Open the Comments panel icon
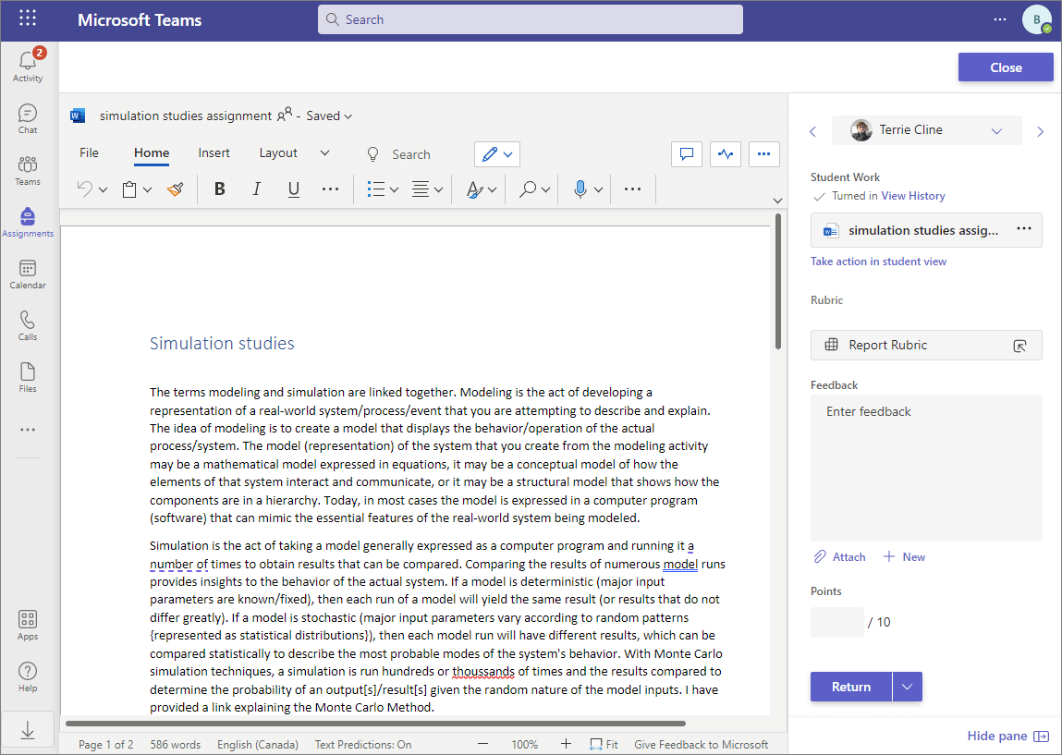 [x=686, y=154]
